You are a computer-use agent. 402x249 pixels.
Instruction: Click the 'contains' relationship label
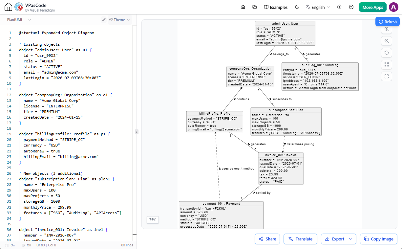pyautogui.click(x=243, y=99)
